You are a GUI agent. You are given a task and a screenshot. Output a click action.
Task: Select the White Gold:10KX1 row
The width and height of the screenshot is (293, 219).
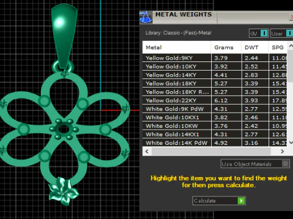[x=215, y=117]
